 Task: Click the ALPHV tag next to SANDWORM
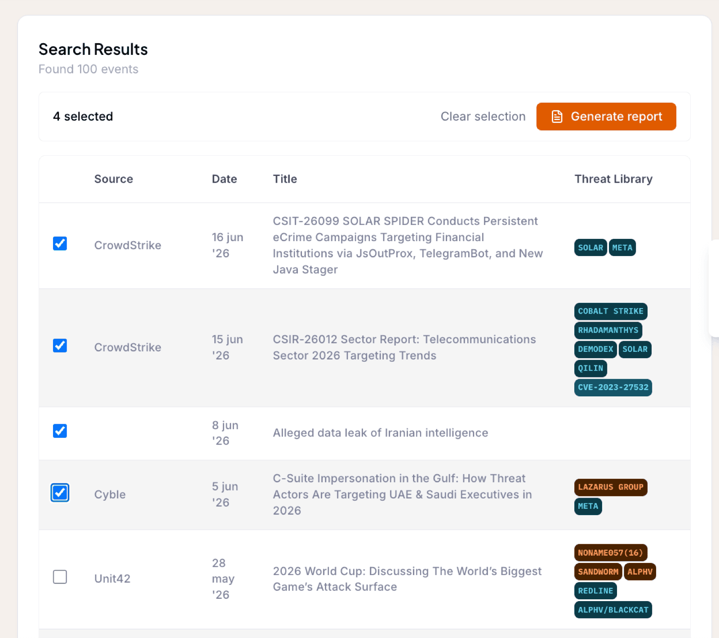[x=640, y=572]
